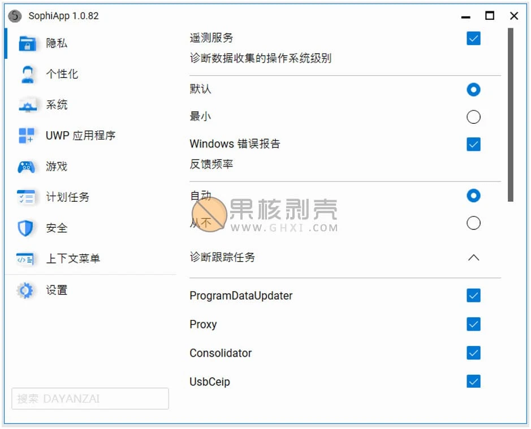Uncheck the Consolidator task

[x=473, y=353]
